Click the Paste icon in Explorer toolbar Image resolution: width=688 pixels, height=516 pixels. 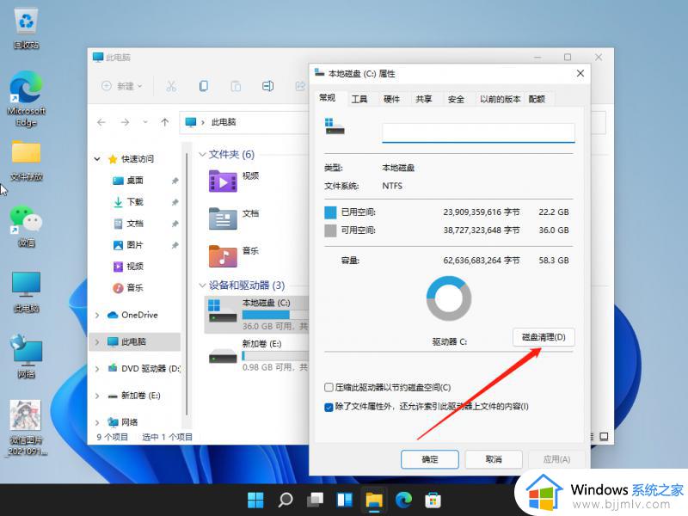(x=236, y=86)
